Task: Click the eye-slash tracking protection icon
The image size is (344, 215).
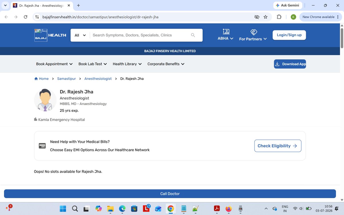Action: point(257,17)
